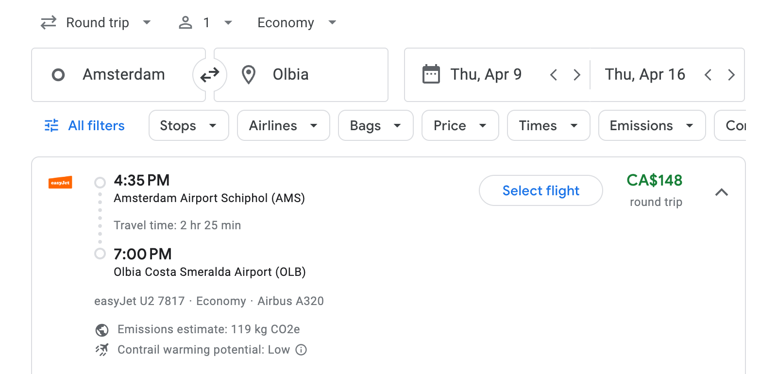Open the passenger count selector
The height and width of the screenshot is (374, 777).
click(205, 22)
